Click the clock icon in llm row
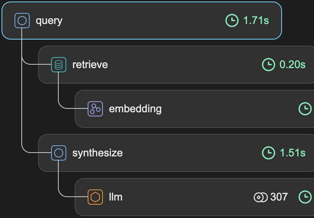Viewport: 314px width, 218px height. [305, 197]
